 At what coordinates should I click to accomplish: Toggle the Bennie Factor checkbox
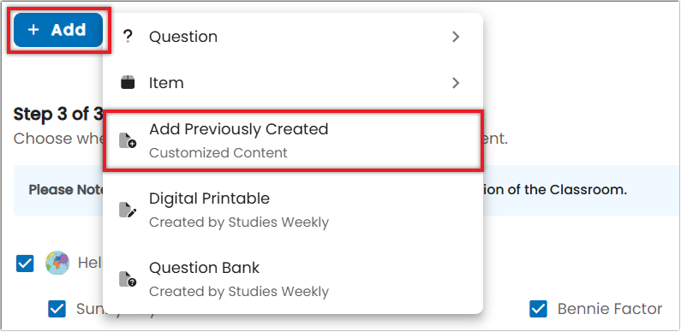538,309
